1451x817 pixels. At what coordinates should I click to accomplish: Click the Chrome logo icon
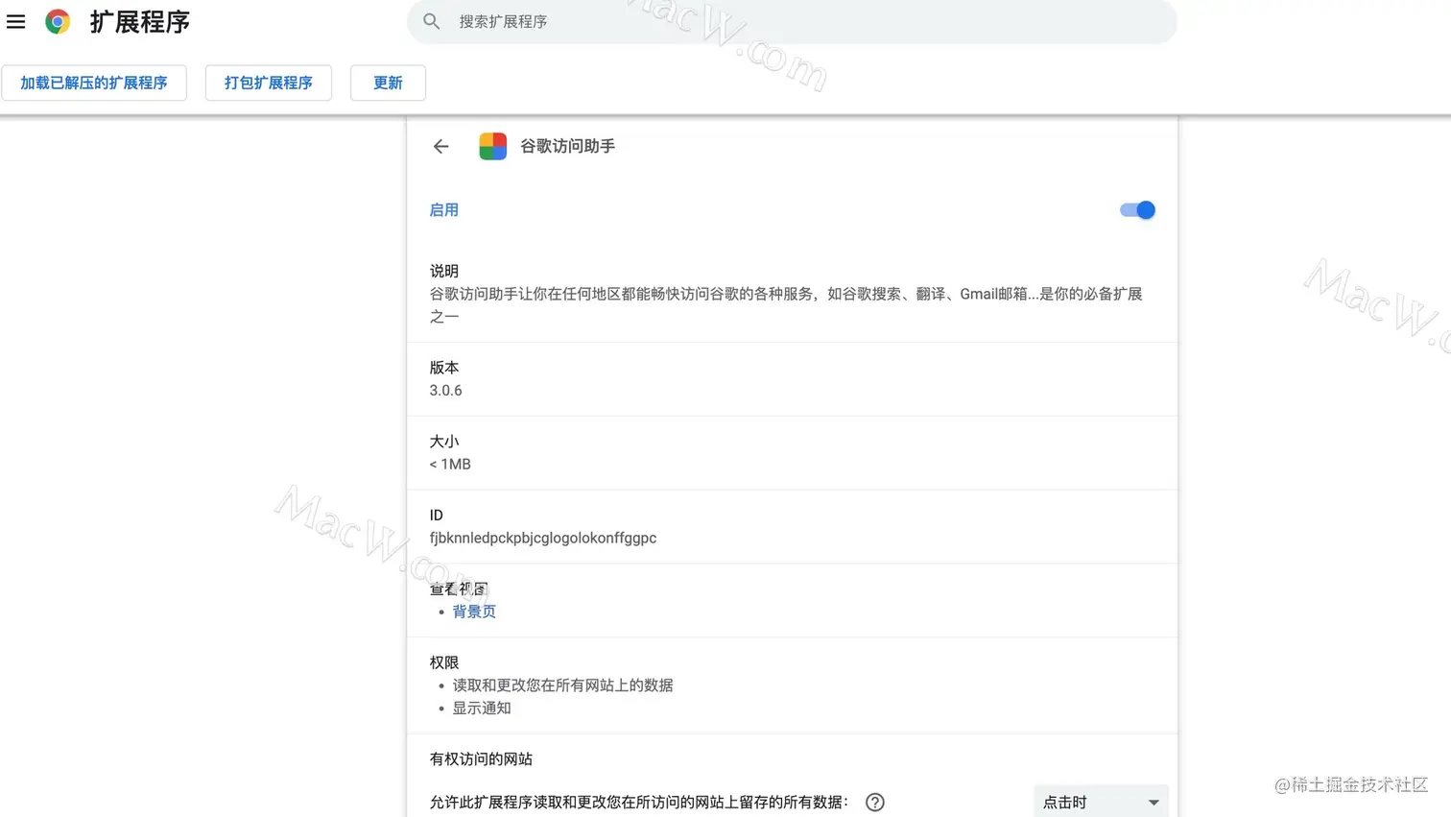click(x=58, y=21)
